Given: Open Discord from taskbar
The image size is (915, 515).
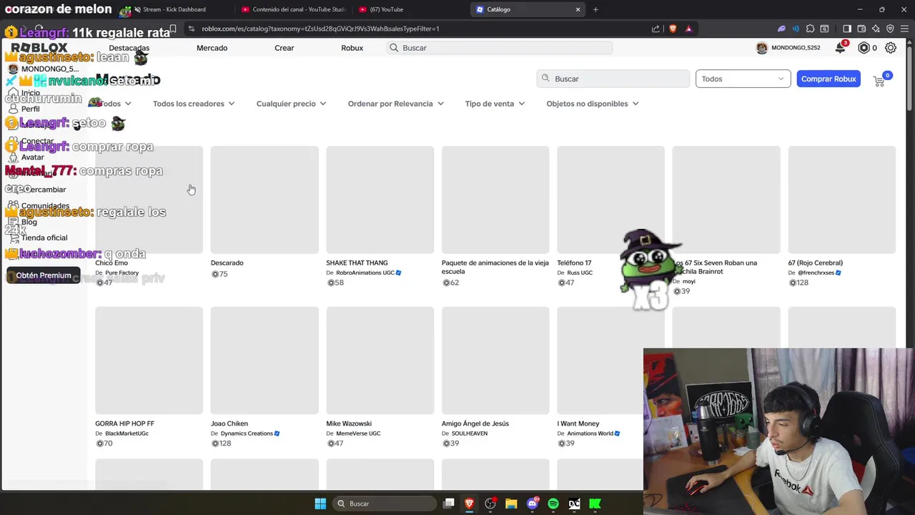Looking at the screenshot, I should pyautogui.click(x=533, y=504).
